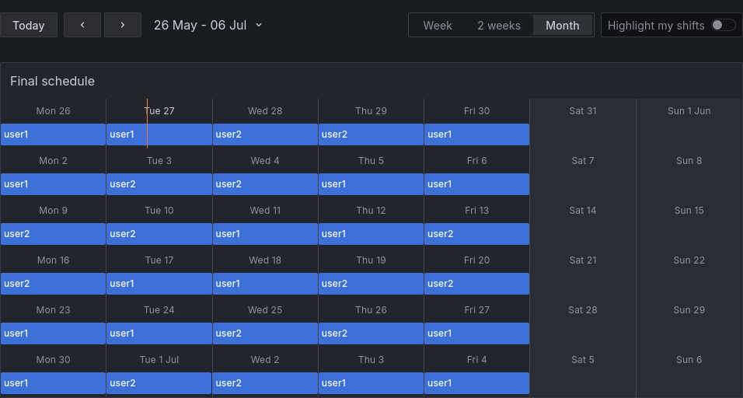The image size is (743, 398).
Task: Go to next period with right arrow
Action: 123,25
